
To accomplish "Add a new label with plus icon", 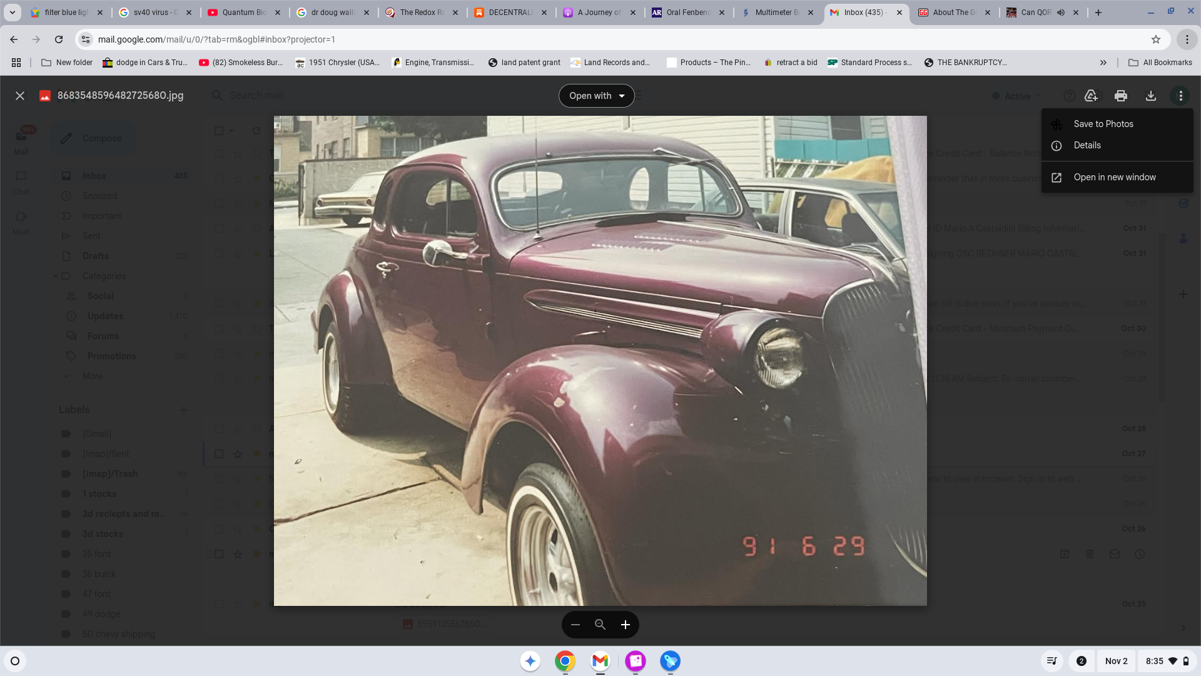I will pyautogui.click(x=184, y=410).
